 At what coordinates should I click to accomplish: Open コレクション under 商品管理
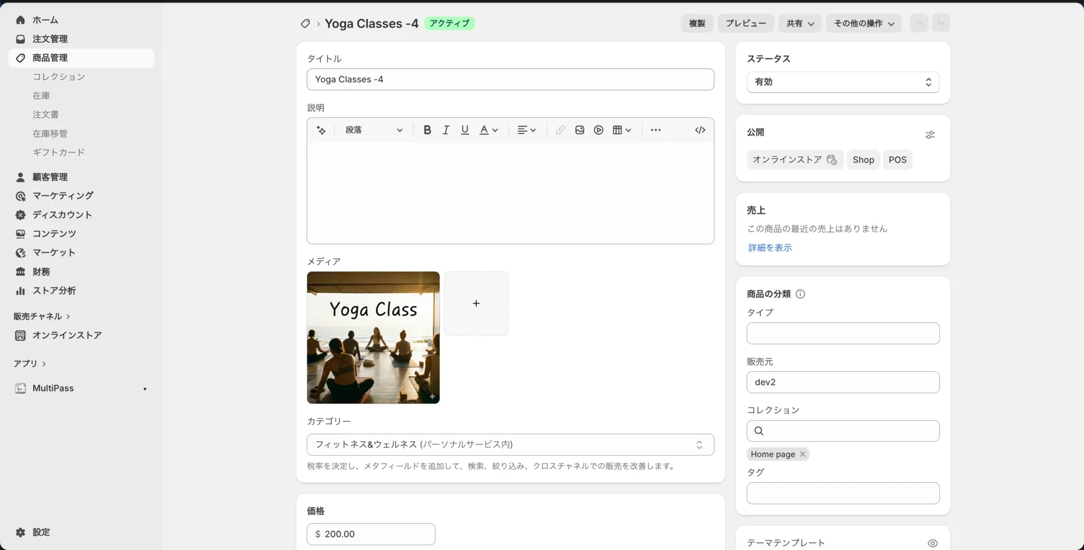tap(59, 77)
